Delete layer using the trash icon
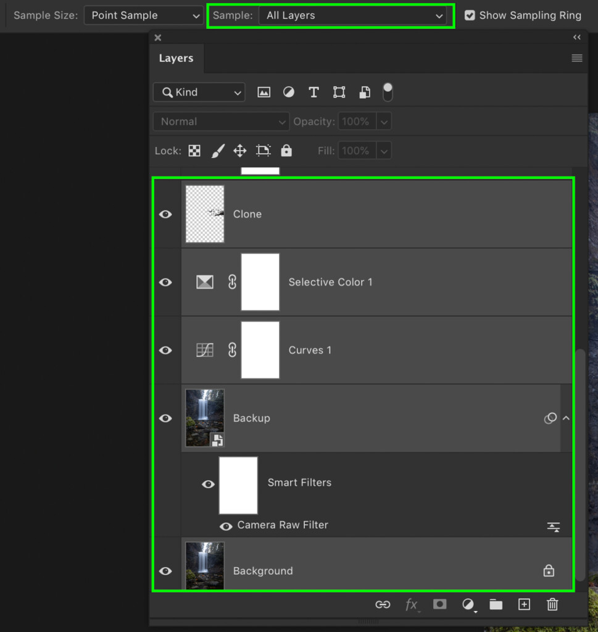Screen dimensions: 598x632 point(552,604)
